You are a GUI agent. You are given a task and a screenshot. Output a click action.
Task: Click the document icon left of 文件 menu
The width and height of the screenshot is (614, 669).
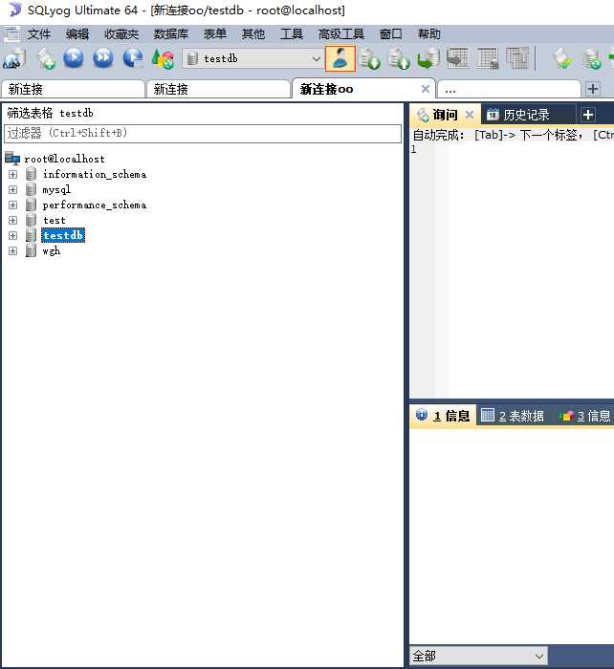click(x=11, y=33)
